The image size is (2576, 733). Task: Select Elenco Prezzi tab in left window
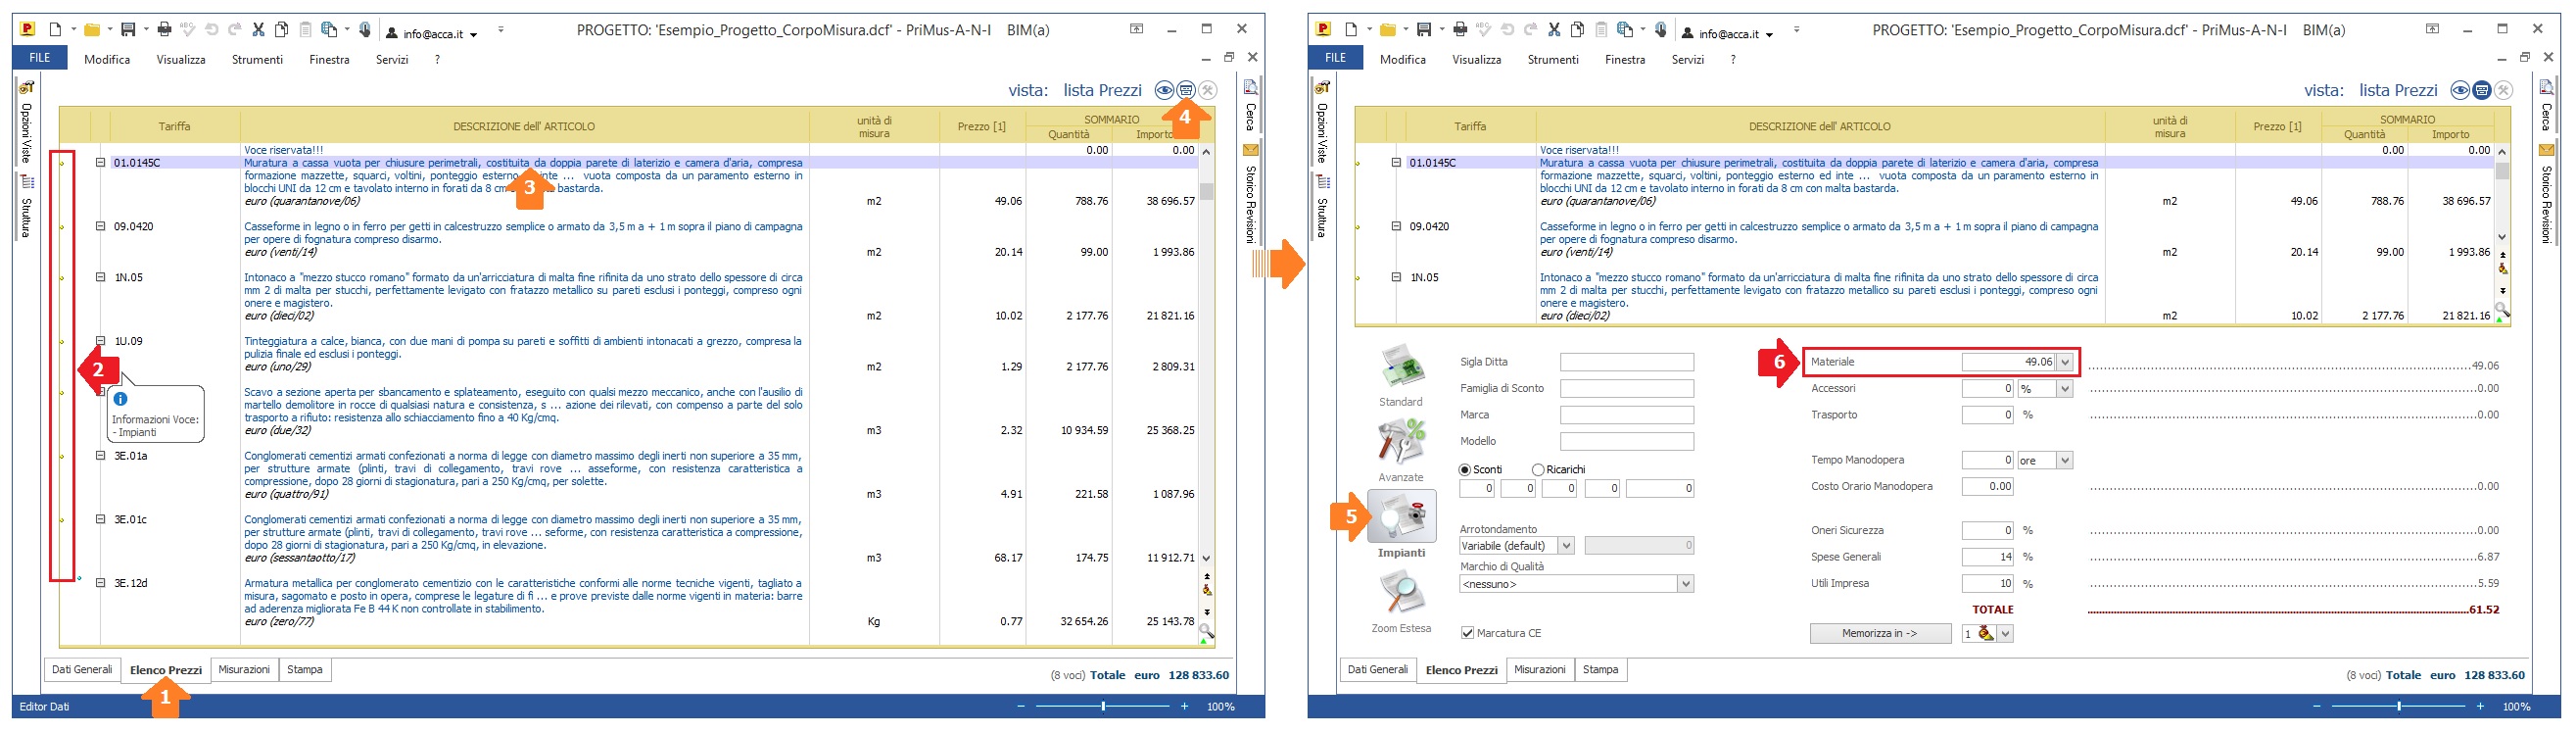(166, 670)
